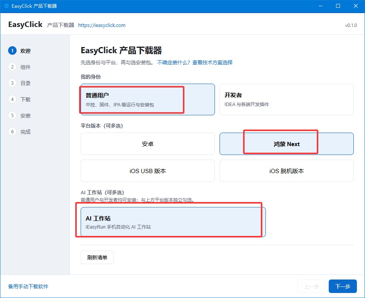Click the EasyClick app icon in title bar
This screenshot has width=365, height=298.
[x=6, y=6]
